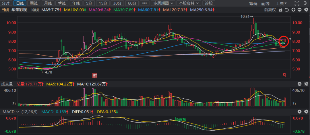
Task: Click the red 财 marker on chart
Action: [x=94, y=75]
